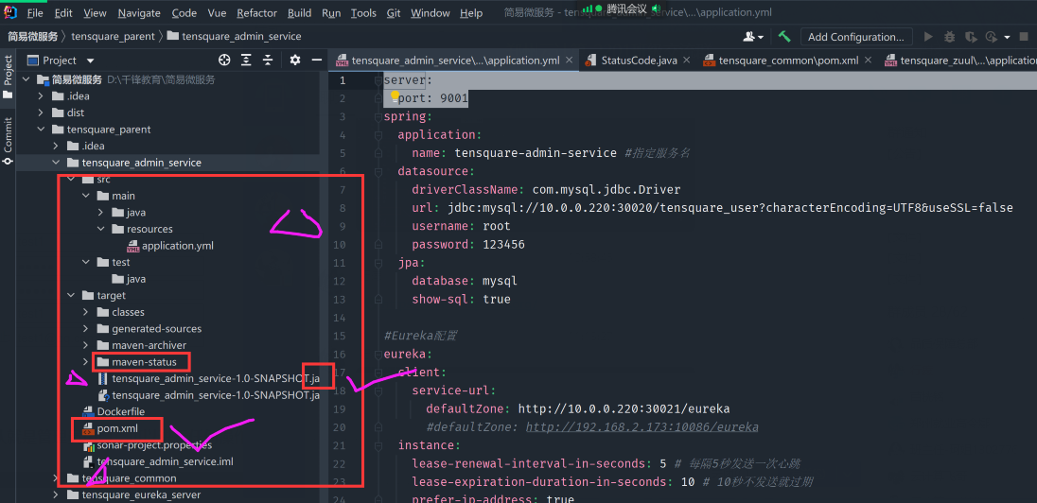The image size is (1037, 503).
Task: Click the Dockerfile icon in the tree
Action: [x=88, y=412]
